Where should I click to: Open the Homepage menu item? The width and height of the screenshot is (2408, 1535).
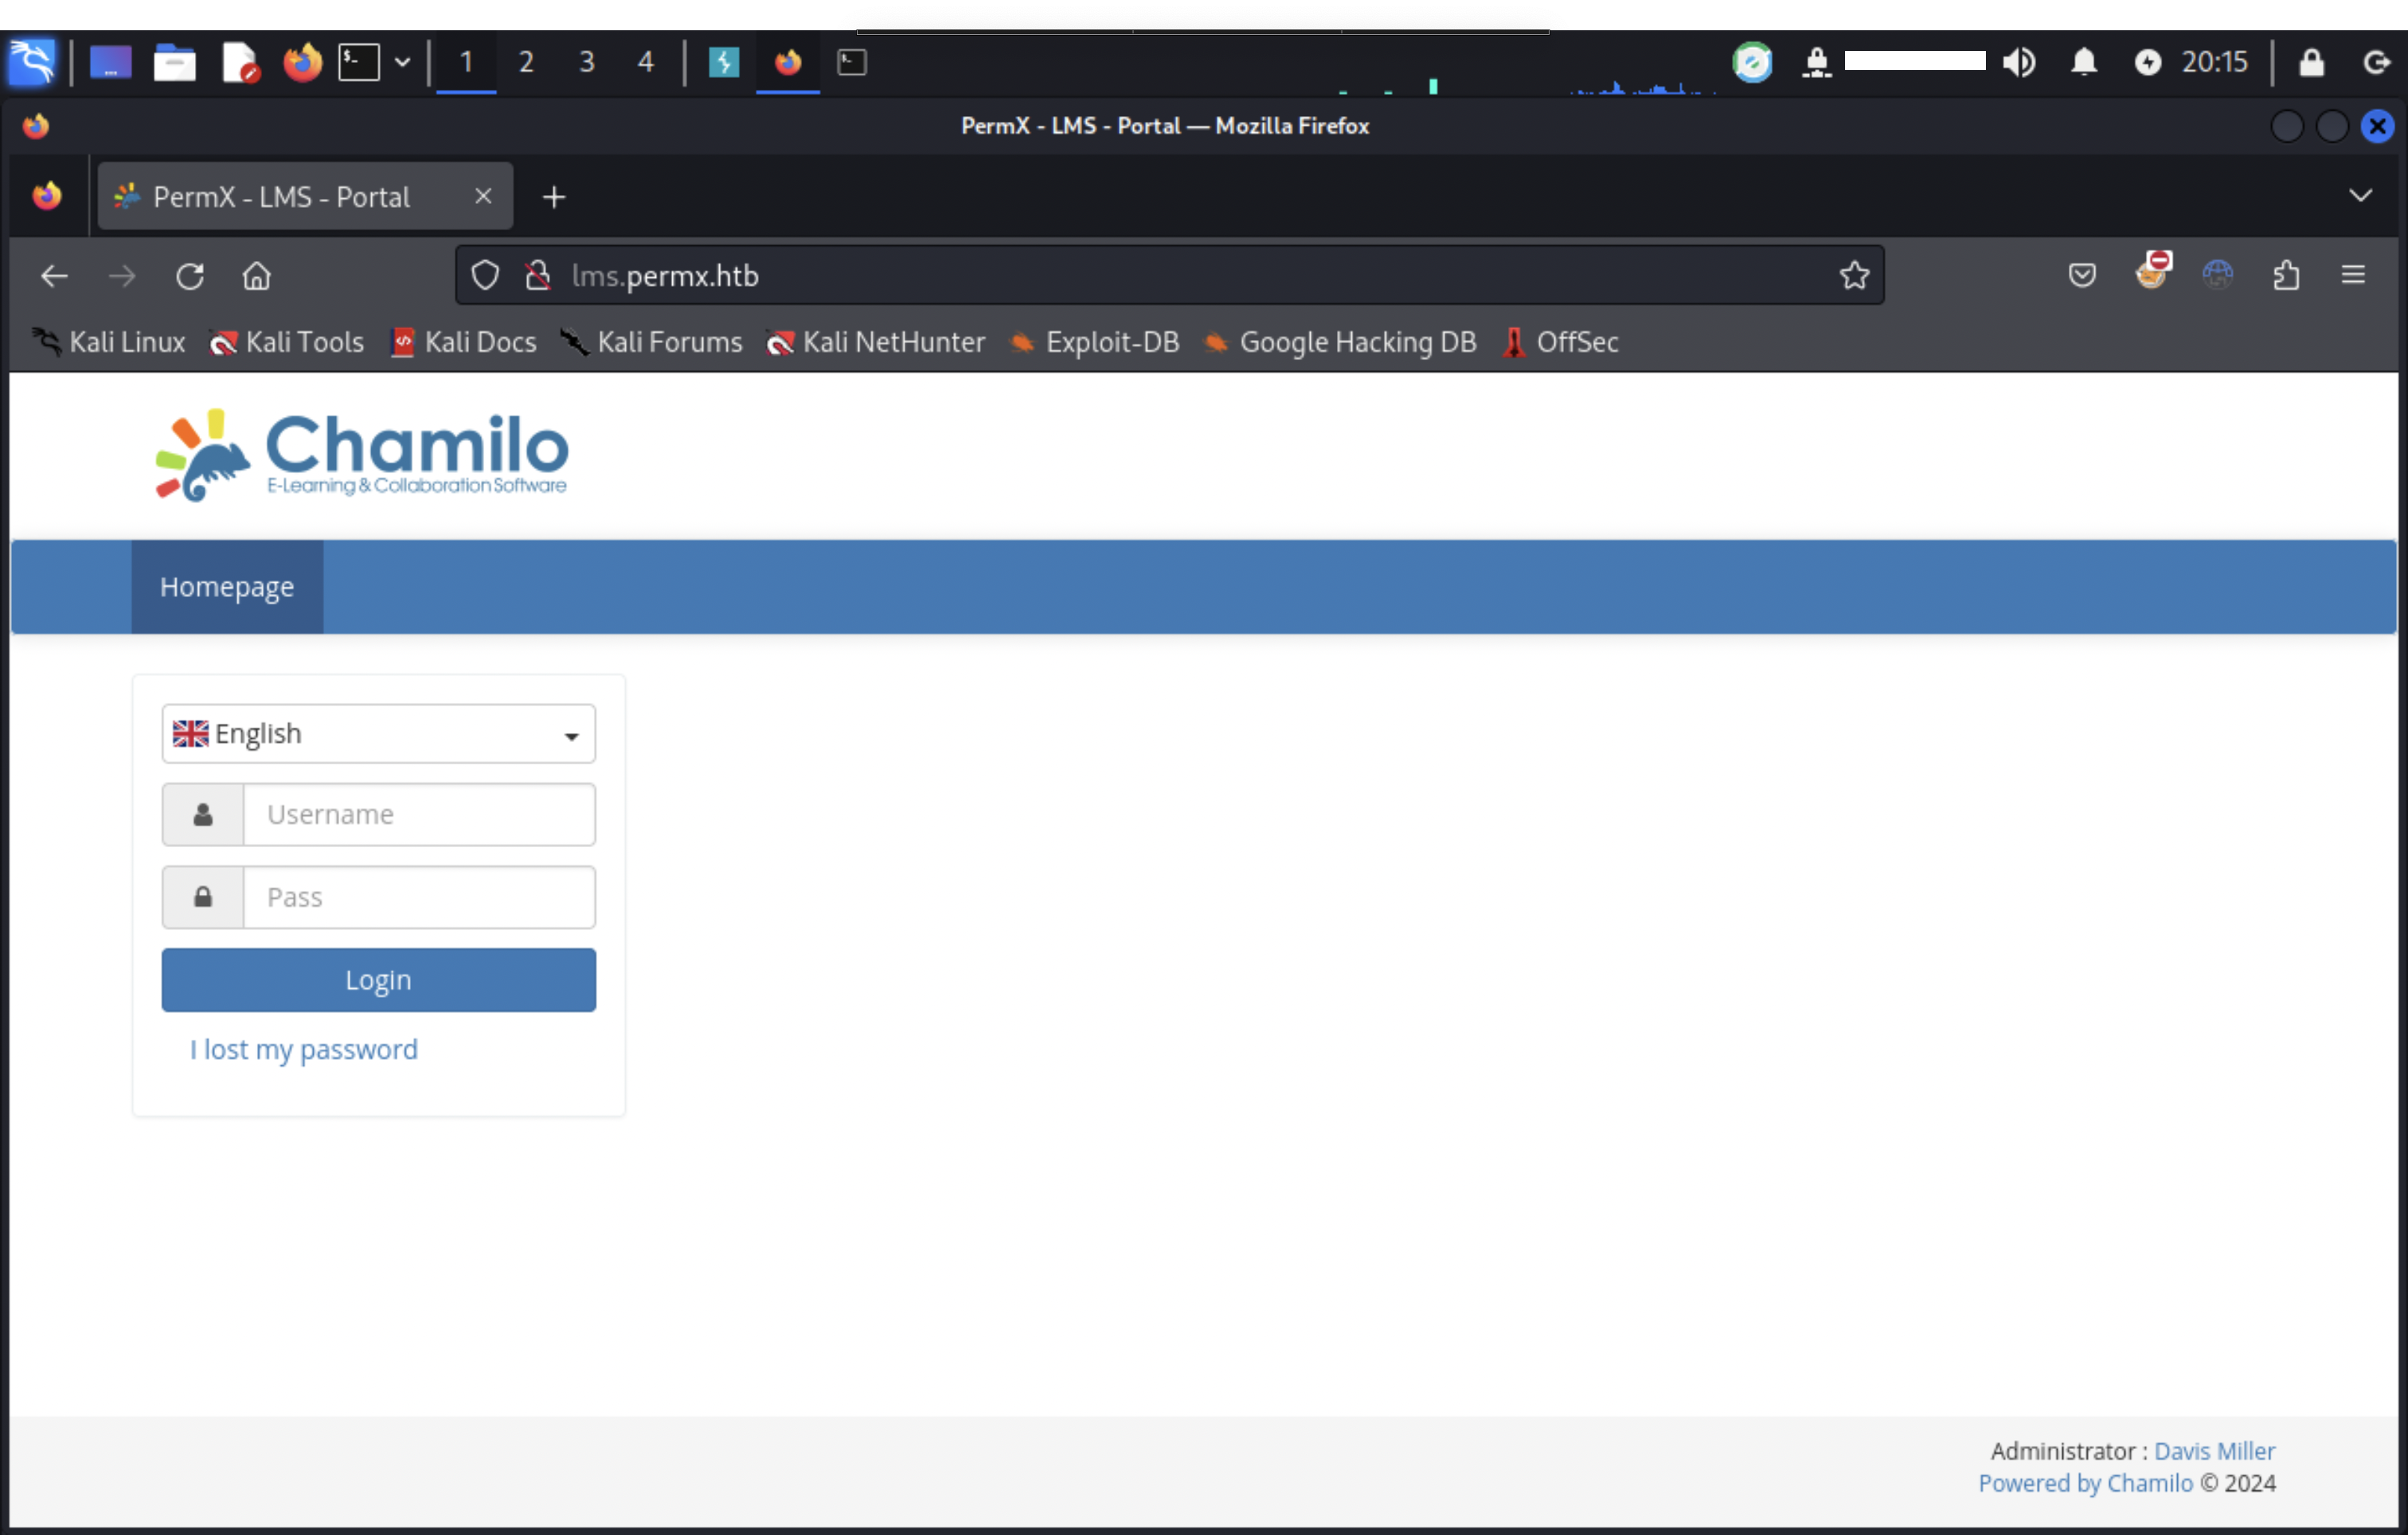pos(227,587)
